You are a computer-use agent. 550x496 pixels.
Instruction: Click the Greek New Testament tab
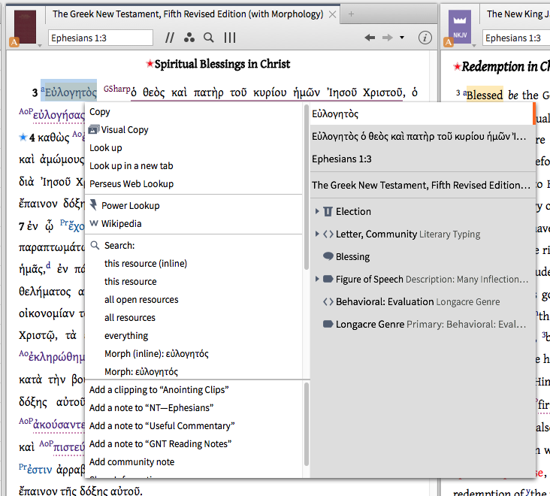pyautogui.click(x=188, y=14)
